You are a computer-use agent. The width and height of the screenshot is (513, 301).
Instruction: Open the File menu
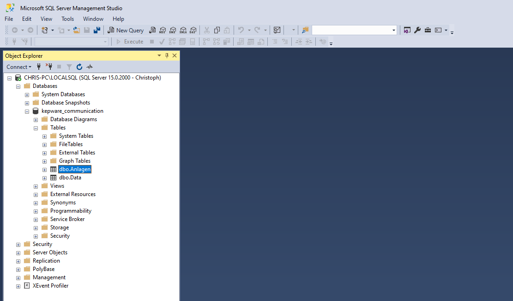[x=9, y=19]
